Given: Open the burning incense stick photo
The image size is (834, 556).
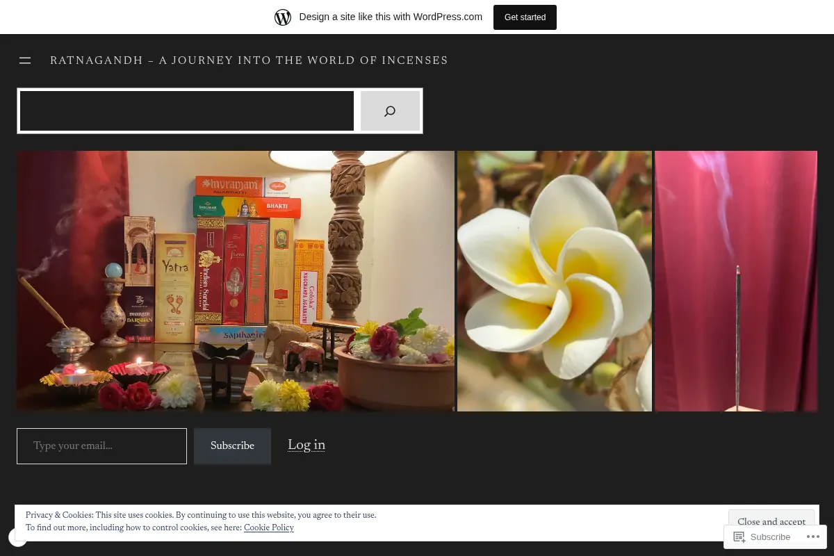Looking at the screenshot, I should coord(736,281).
